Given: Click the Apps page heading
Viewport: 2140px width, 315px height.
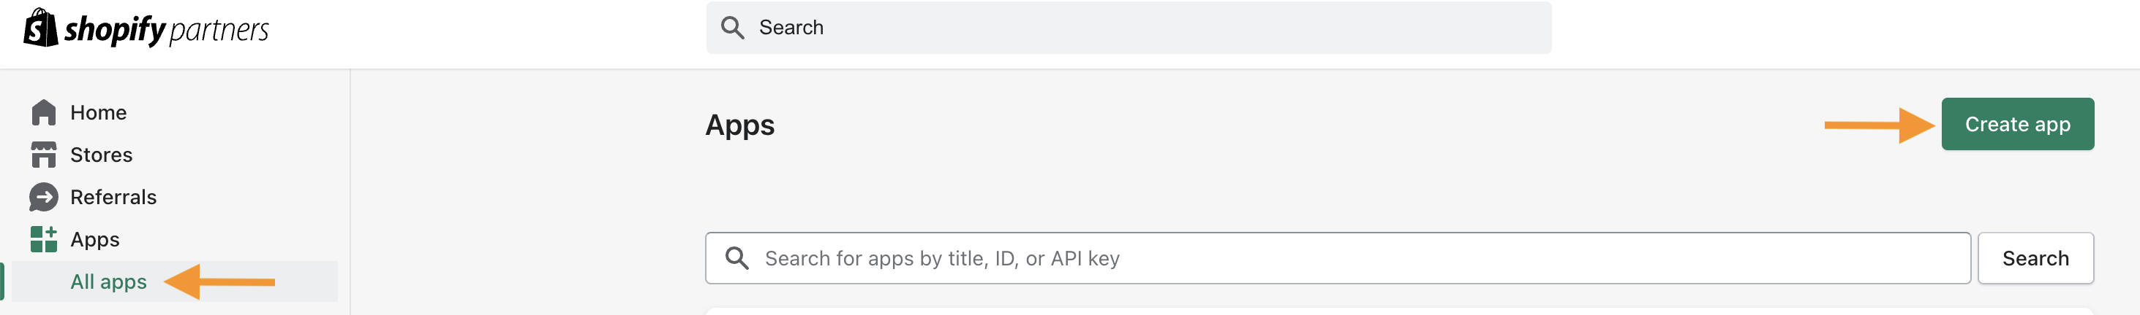Looking at the screenshot, I should 739,125.
